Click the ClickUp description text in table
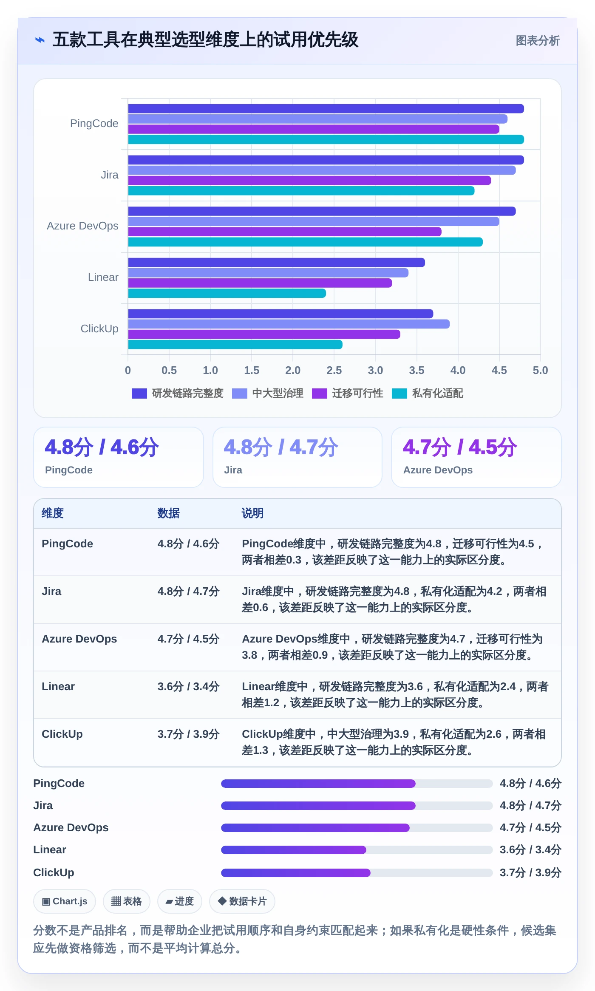The image size is (595, 991). 394,742
